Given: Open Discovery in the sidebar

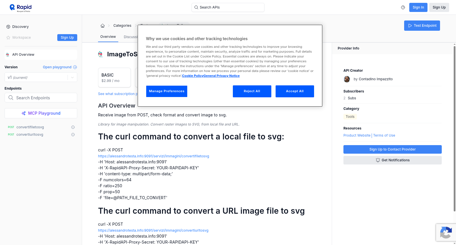Looking at the screenshot, I should (20, 27).
